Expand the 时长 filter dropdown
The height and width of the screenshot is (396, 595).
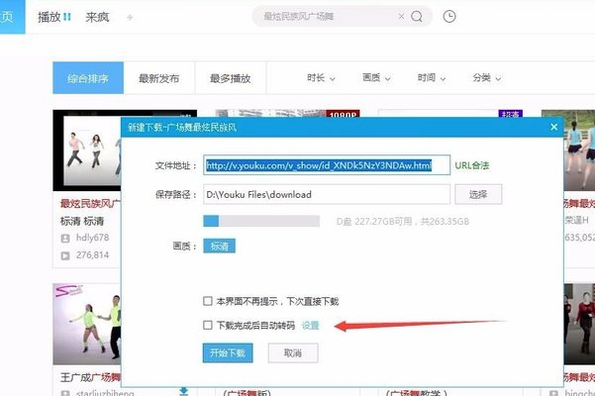click(x=321, y=78)
